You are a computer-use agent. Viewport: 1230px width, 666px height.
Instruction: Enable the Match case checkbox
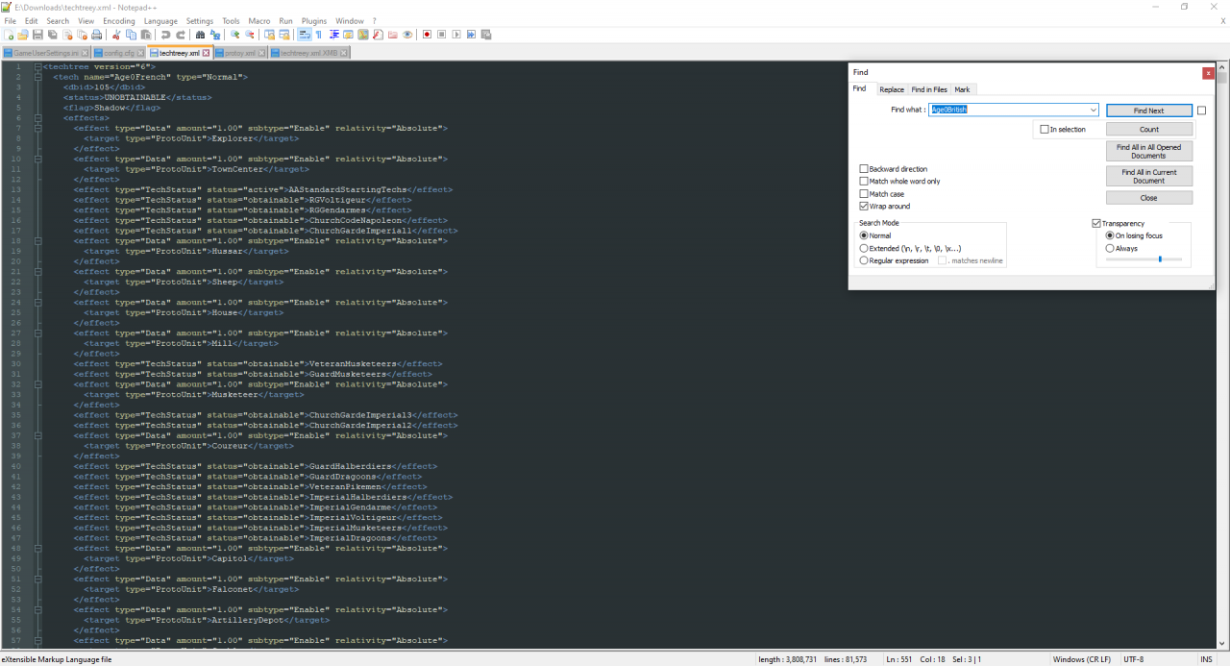click(x=864, y=194)
